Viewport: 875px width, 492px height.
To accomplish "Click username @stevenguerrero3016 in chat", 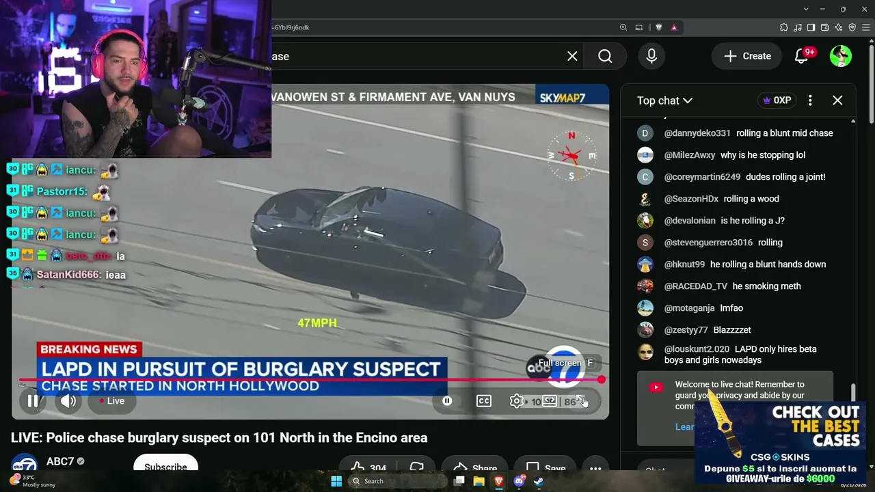I will [x=708, y=243].
